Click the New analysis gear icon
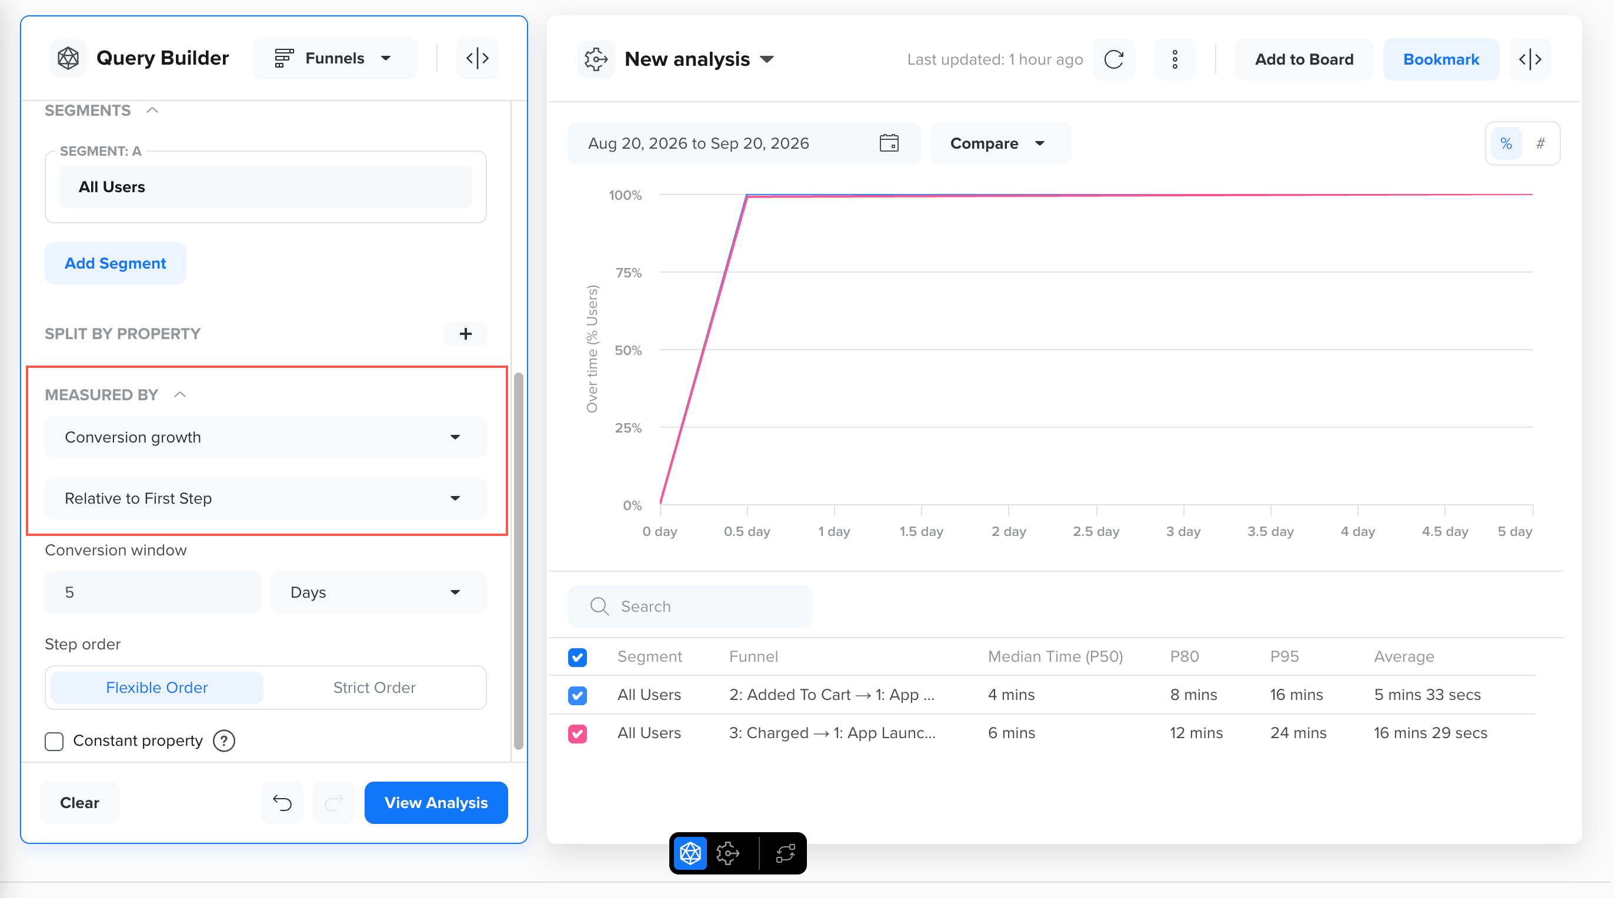This screenshot has width=1615, height=898. (596, 59)
